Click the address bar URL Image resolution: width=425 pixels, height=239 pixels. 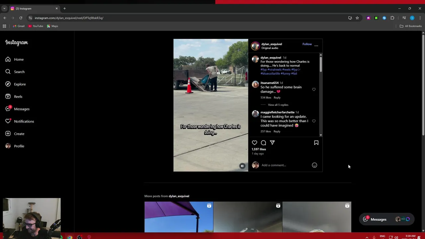point(69,18)
